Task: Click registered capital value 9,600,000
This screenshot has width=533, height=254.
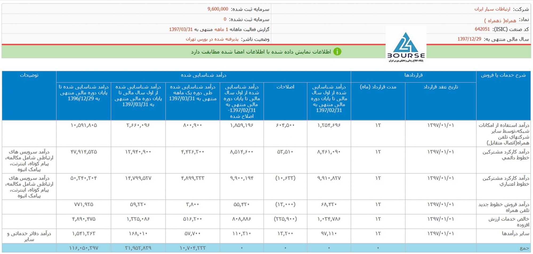Action: [x=218, y=9]
